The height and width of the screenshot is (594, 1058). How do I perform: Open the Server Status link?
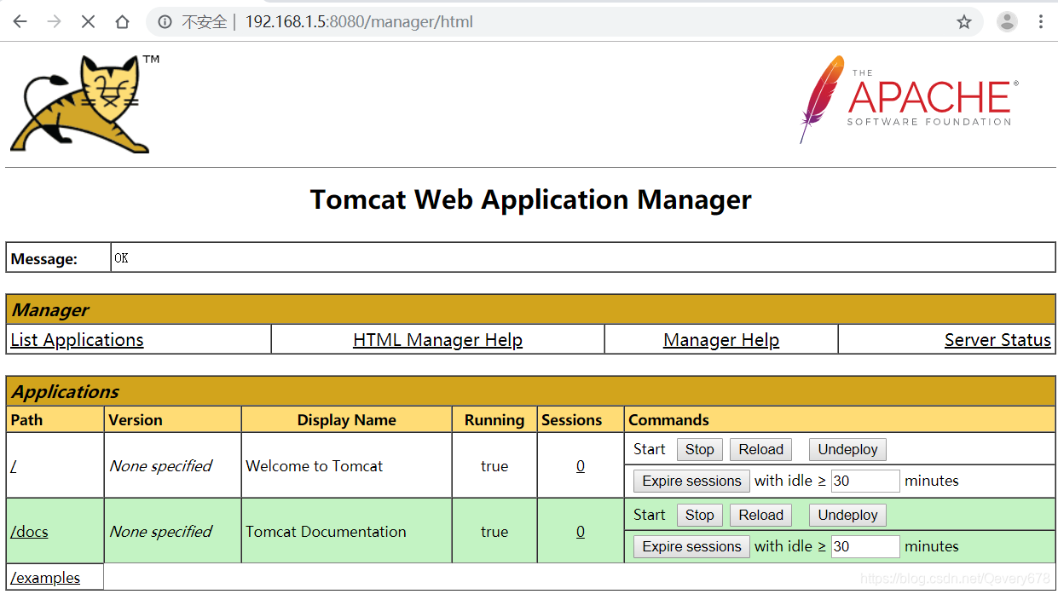tap(997, 340)
